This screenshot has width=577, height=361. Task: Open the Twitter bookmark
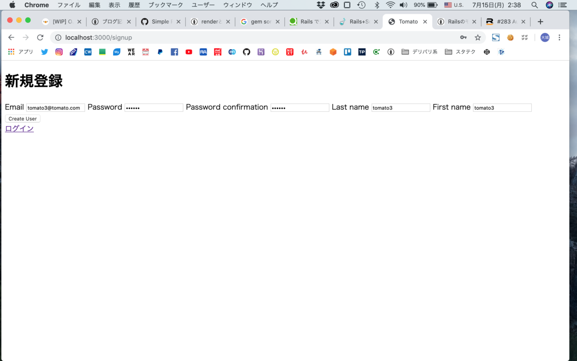(x=44, y=52)
